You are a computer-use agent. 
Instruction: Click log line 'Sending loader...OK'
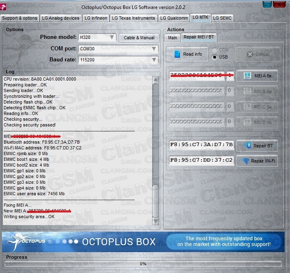[x=23, y=90]
